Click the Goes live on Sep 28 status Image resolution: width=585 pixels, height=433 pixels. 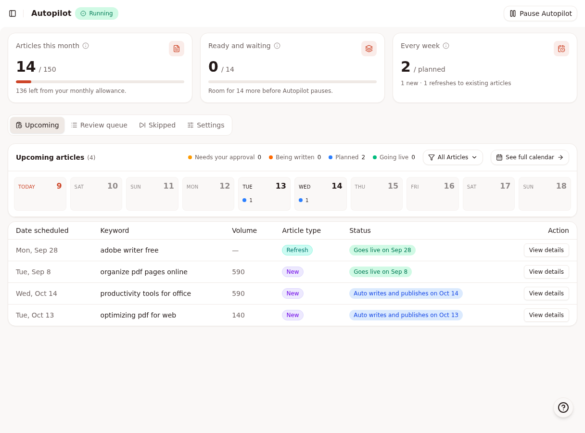[x=382, y=250]
